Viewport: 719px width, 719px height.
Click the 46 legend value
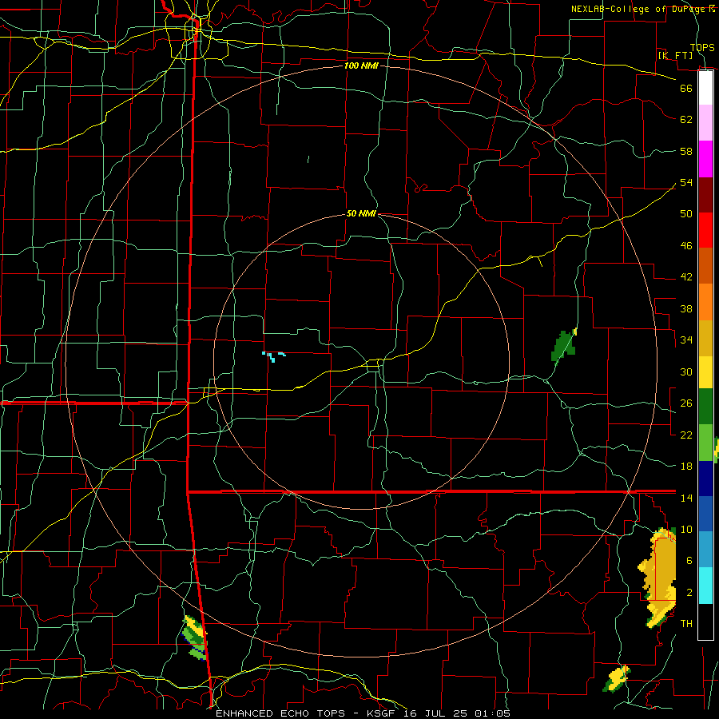[x=686, y=245]
